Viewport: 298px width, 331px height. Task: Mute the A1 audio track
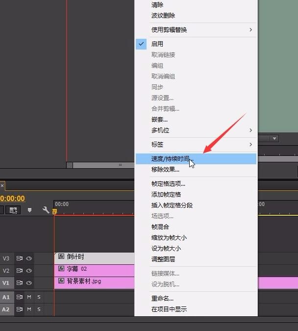[x=29, y=297]
